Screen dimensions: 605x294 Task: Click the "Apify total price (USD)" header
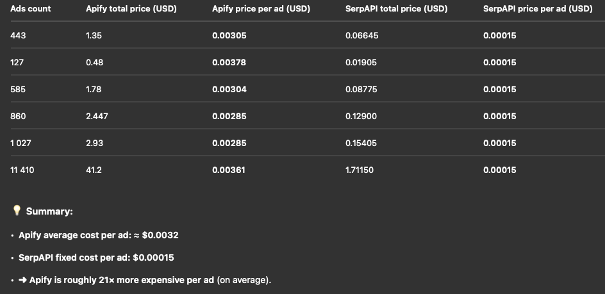131,9
